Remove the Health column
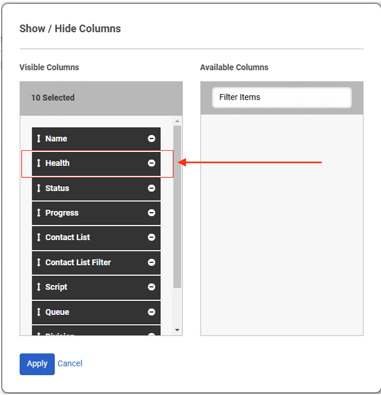This screenshot has width=381, height=395. pyautogui.click(x=151, y=163)
